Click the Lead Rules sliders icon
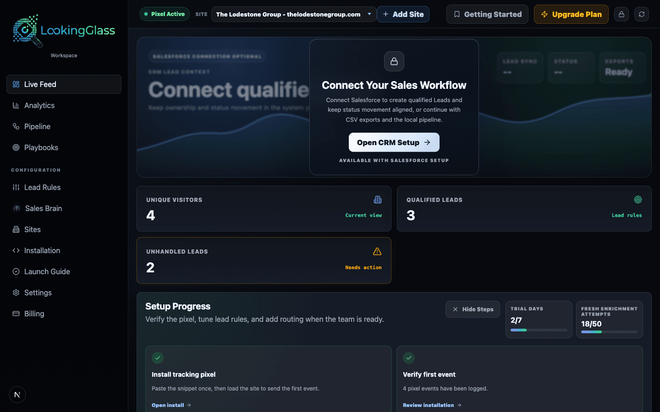Viewport: 660px width, 412px height. (x=16, y=187)
